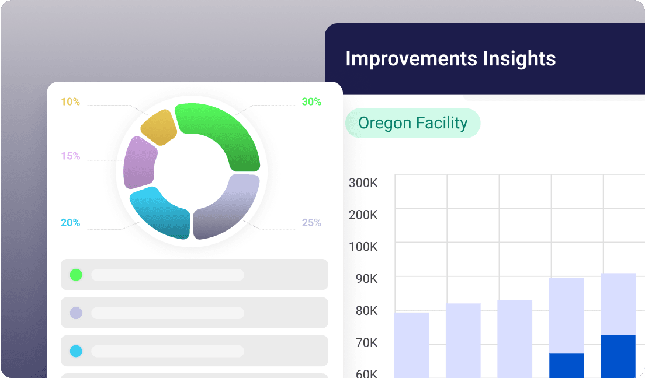
Task: Select the third bar in bar chart
Action: point(515,339)
